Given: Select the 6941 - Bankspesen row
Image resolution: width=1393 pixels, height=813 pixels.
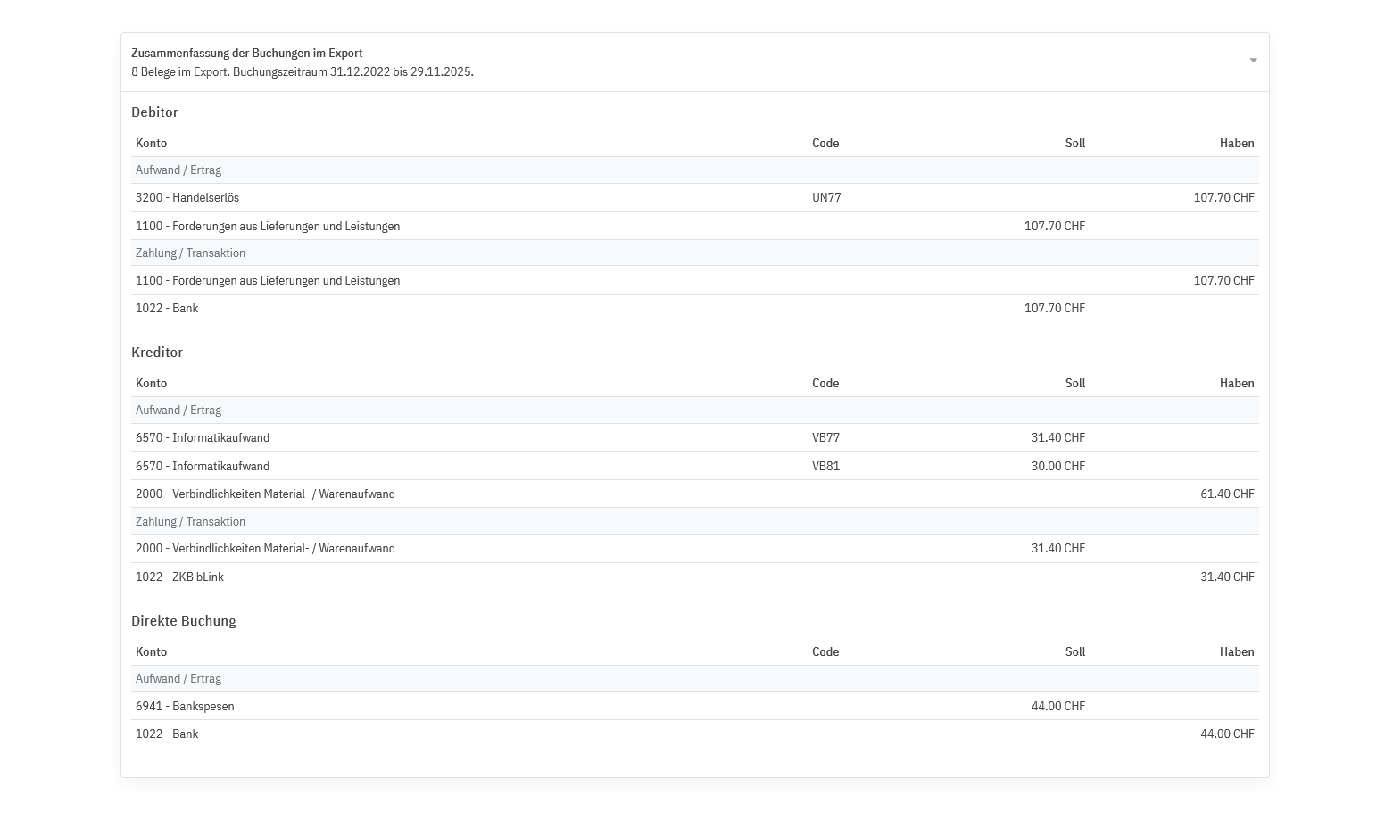Looking at the screenshot, I should point(185,707).
